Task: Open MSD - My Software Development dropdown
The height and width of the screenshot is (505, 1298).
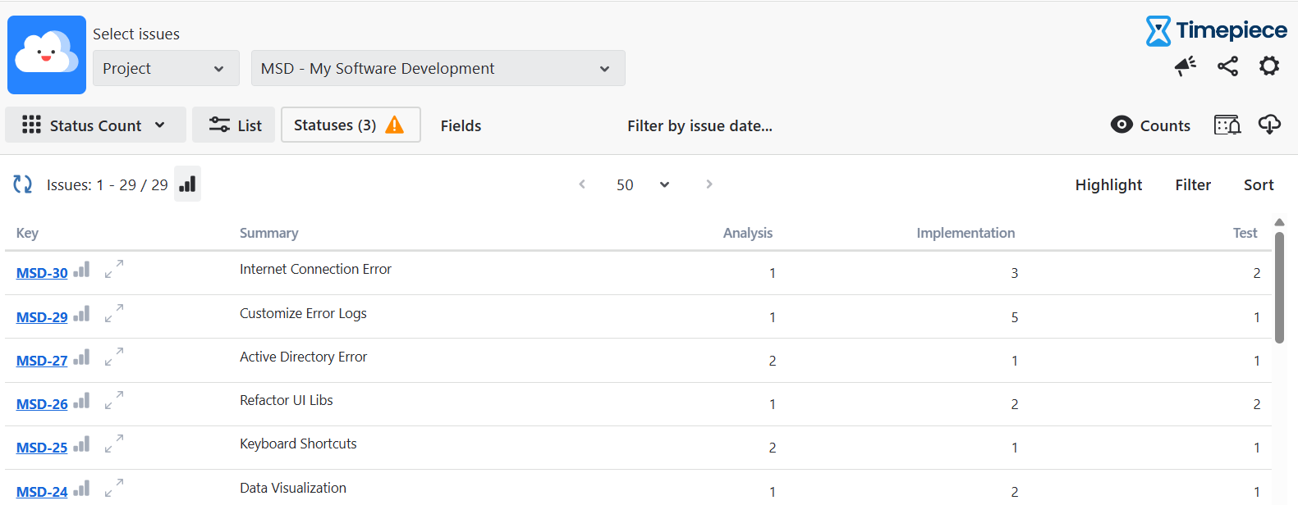Action: pyautogui.click(x=438, y=68)
